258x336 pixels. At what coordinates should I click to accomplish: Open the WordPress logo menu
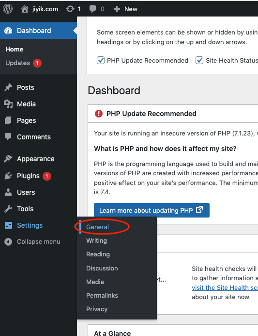point(8,9)
